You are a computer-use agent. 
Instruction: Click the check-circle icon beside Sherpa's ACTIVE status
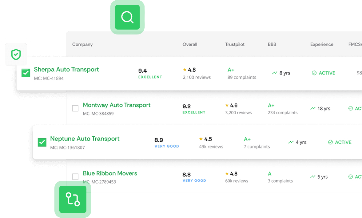coord(314,73)
